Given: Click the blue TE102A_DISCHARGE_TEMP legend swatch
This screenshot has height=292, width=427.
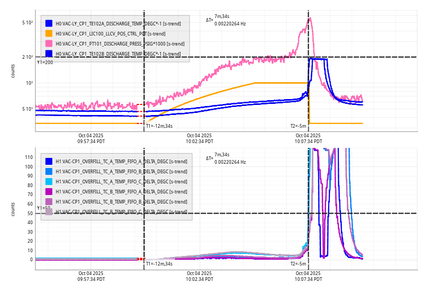Looking at the screenshot, I should coord(49,23).
